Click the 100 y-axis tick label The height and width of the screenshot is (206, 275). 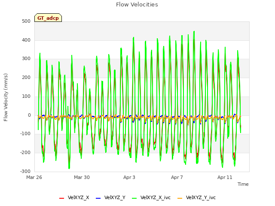coord(26,96)
